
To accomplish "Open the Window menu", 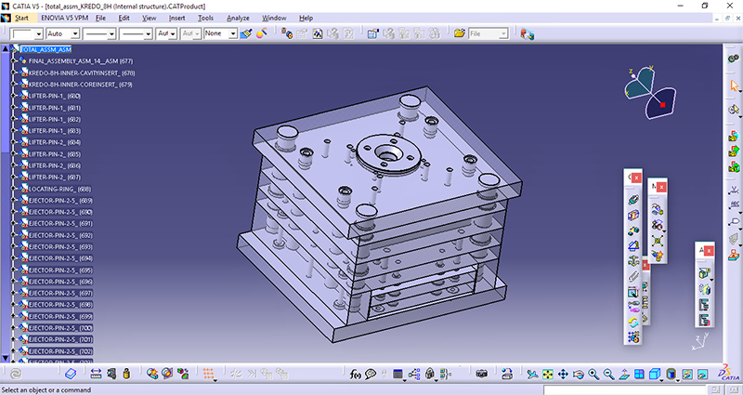I will 274,18.
